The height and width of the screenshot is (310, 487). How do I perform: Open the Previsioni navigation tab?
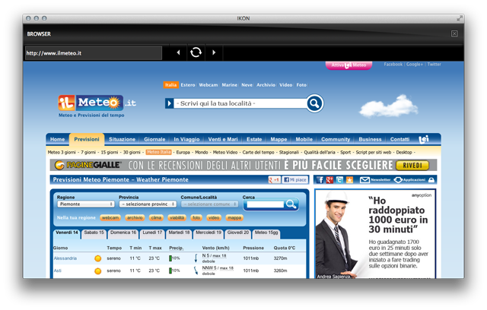click(87, 139)
